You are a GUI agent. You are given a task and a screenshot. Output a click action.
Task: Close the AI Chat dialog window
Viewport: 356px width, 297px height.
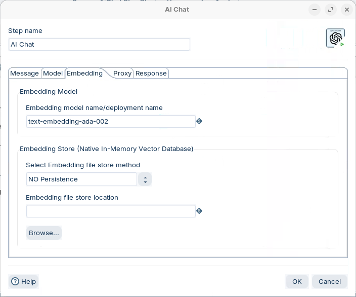[x=346, y=10]
